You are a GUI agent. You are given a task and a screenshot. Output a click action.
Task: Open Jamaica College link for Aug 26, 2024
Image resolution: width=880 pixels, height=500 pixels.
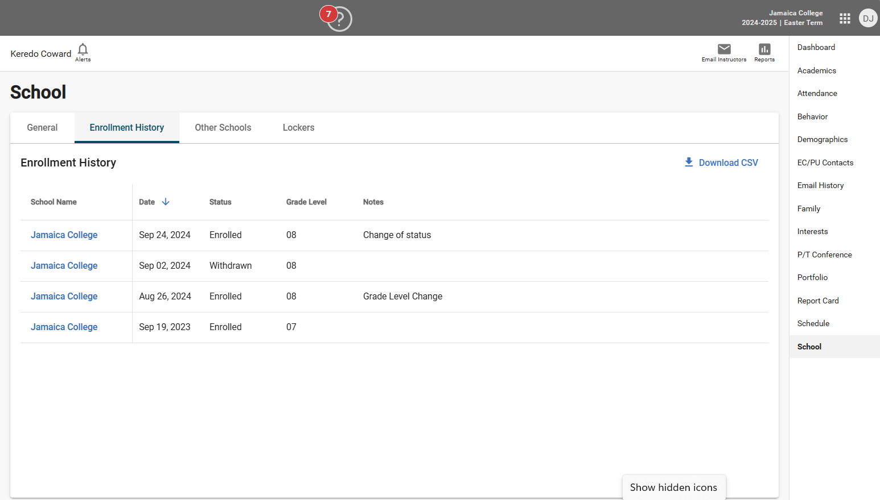coord(64,297)
